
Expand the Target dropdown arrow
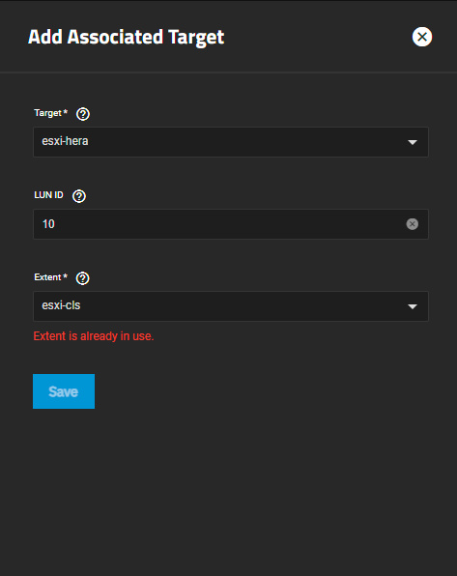[x=413, y=142]
